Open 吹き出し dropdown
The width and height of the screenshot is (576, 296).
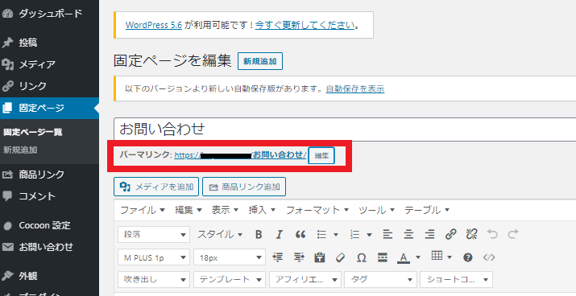coord(154,279)
